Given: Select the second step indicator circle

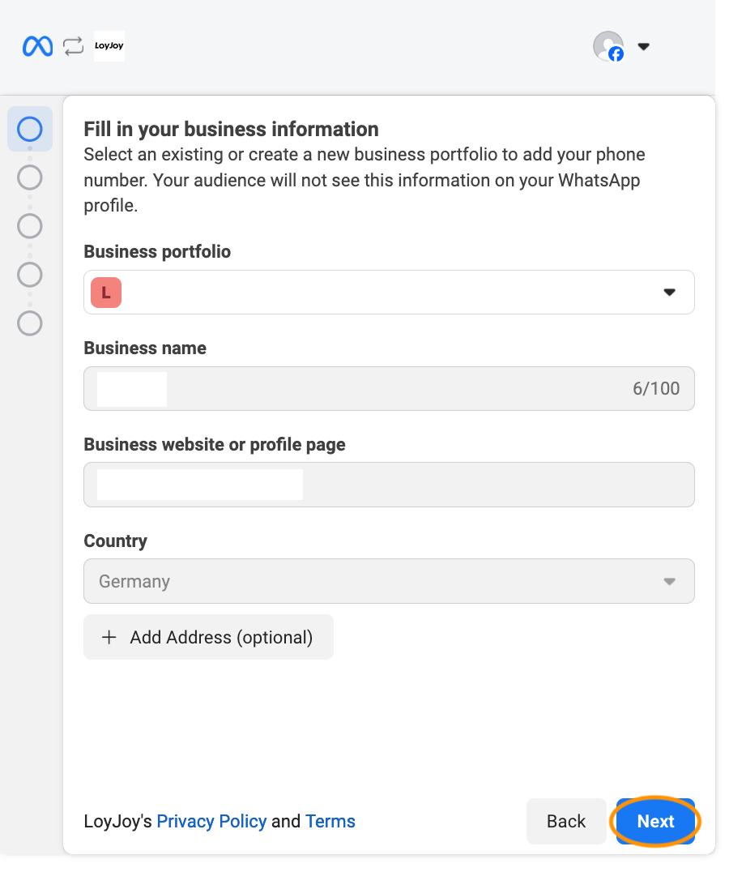Looking at the screenshot, I should coord(29,177).
